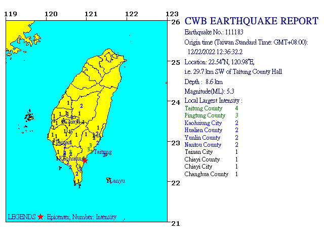
Task: Click the longitude label 123
Action: coord(172,14)
